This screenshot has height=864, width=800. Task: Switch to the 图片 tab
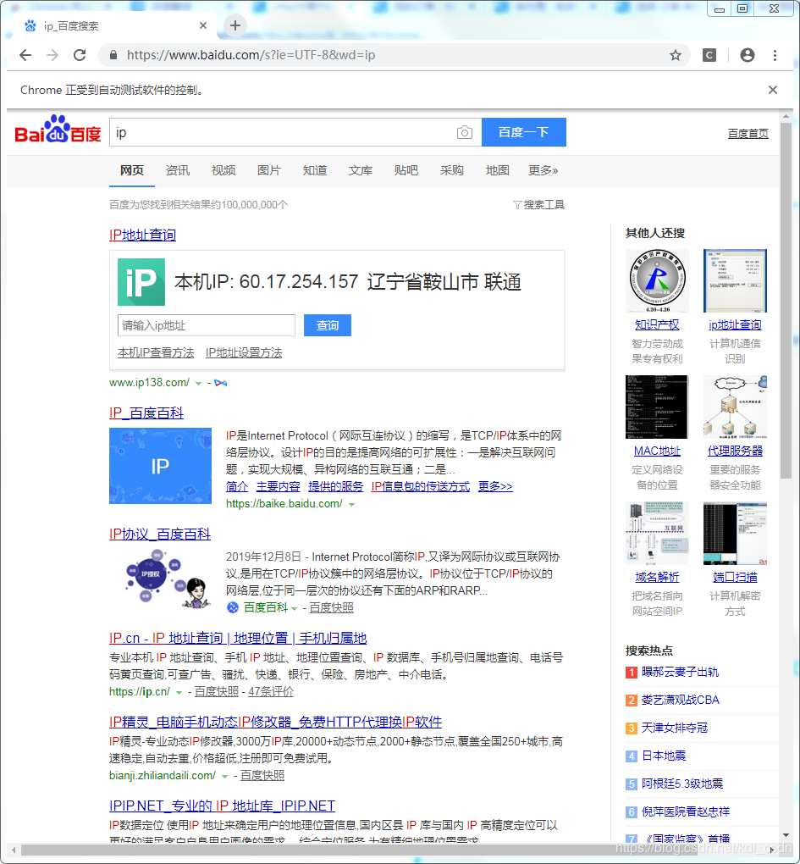click(268, 171)
